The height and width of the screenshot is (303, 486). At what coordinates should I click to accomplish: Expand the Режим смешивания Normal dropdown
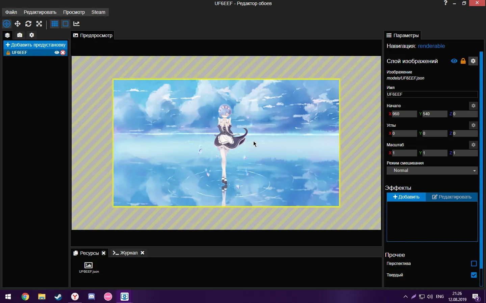pyautogui.click(x=432, y=171)
